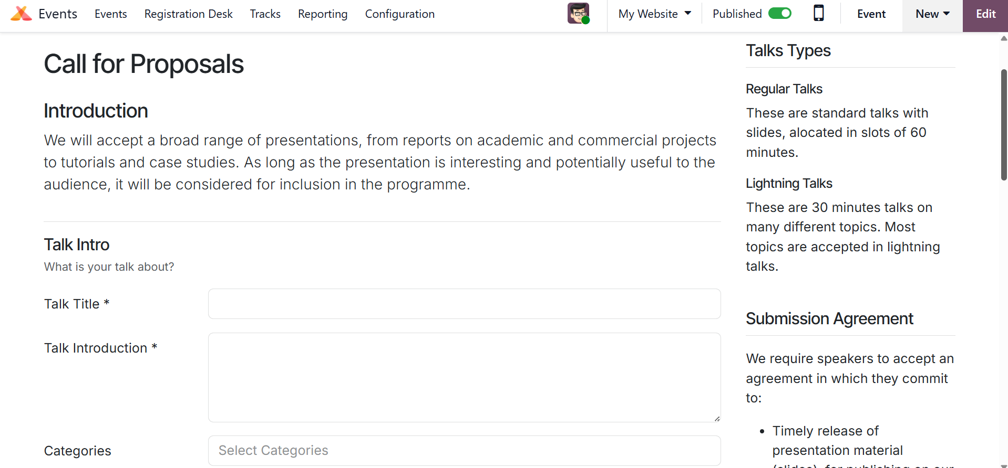Open the Configuration menu
Image resolution: width=1008 pixels, height=468 pixels.
coord(399,14)
